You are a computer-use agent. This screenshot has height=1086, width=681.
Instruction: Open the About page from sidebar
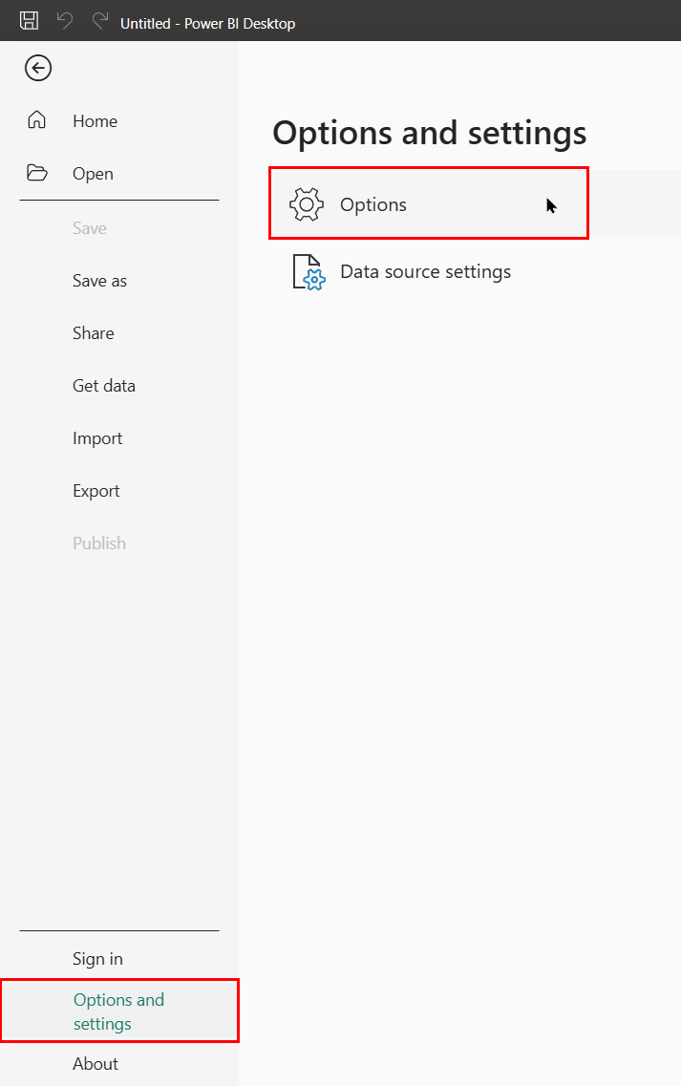pyautogui.click(x=96, y=1064)
